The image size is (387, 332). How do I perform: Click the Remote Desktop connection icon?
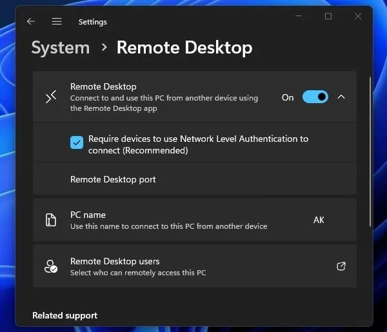coord(51,97)
